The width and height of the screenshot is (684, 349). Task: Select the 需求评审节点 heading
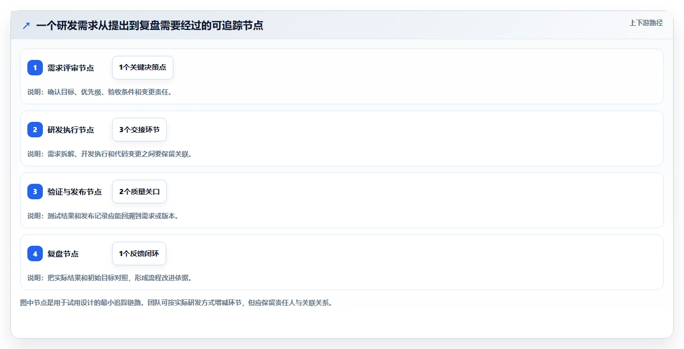point(71,68)
